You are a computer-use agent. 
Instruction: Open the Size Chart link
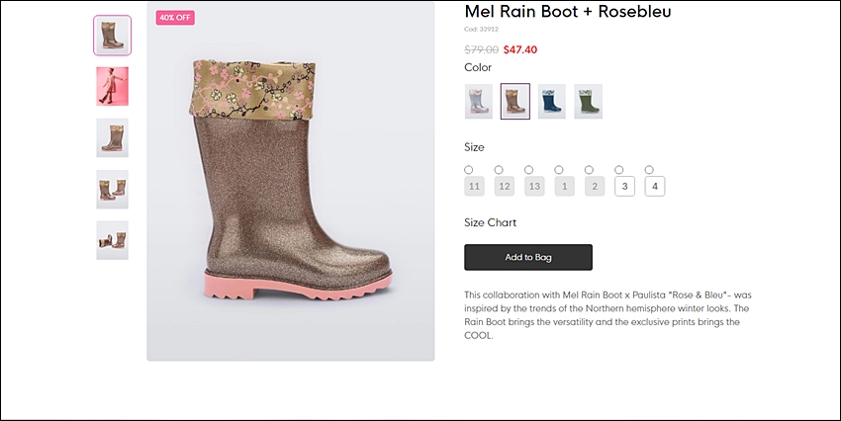490,222
